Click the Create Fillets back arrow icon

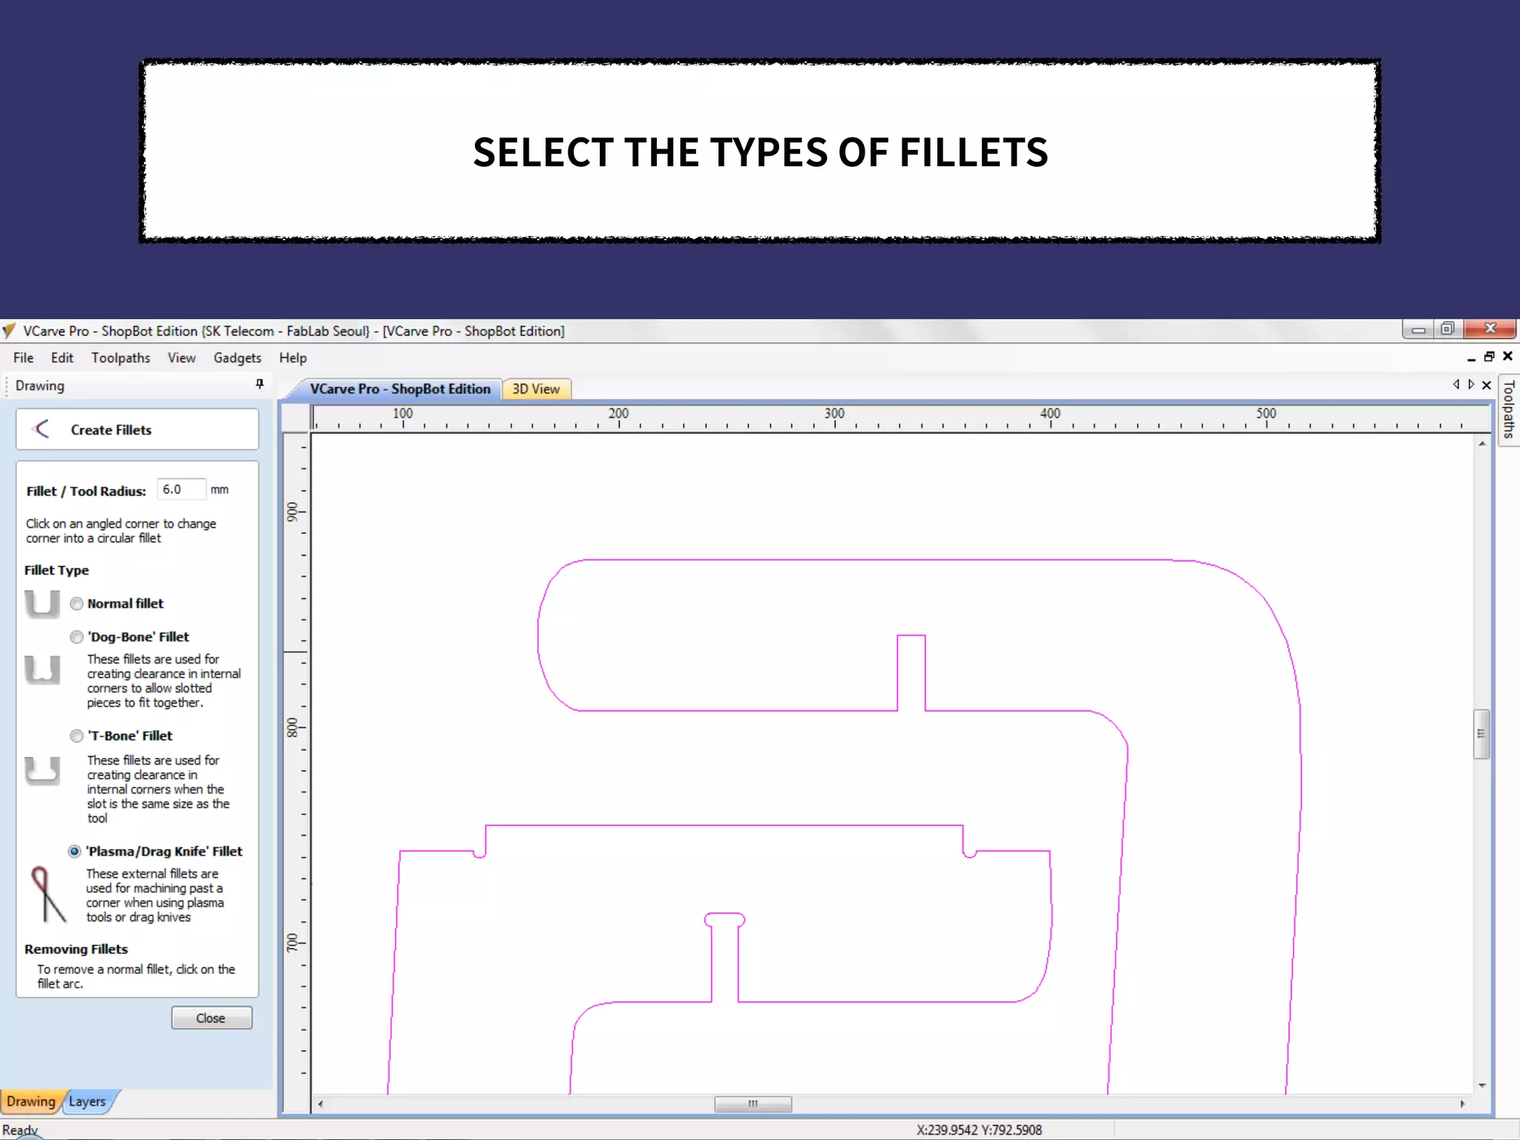click(x=42, y=429)
